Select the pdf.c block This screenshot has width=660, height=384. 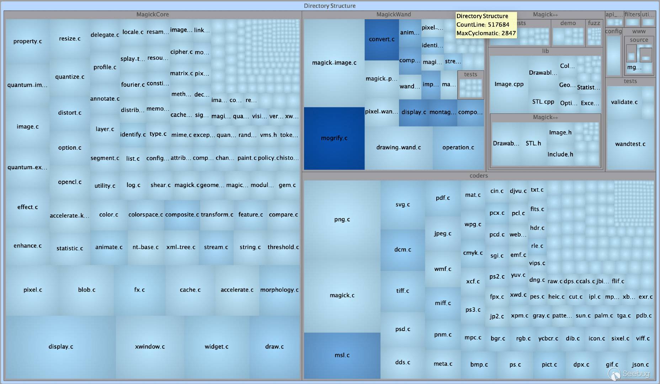pos(443,198)
